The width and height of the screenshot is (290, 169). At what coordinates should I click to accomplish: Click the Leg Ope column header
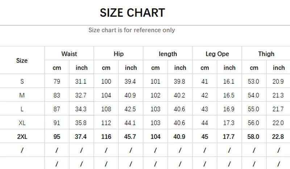pos(217,54)
